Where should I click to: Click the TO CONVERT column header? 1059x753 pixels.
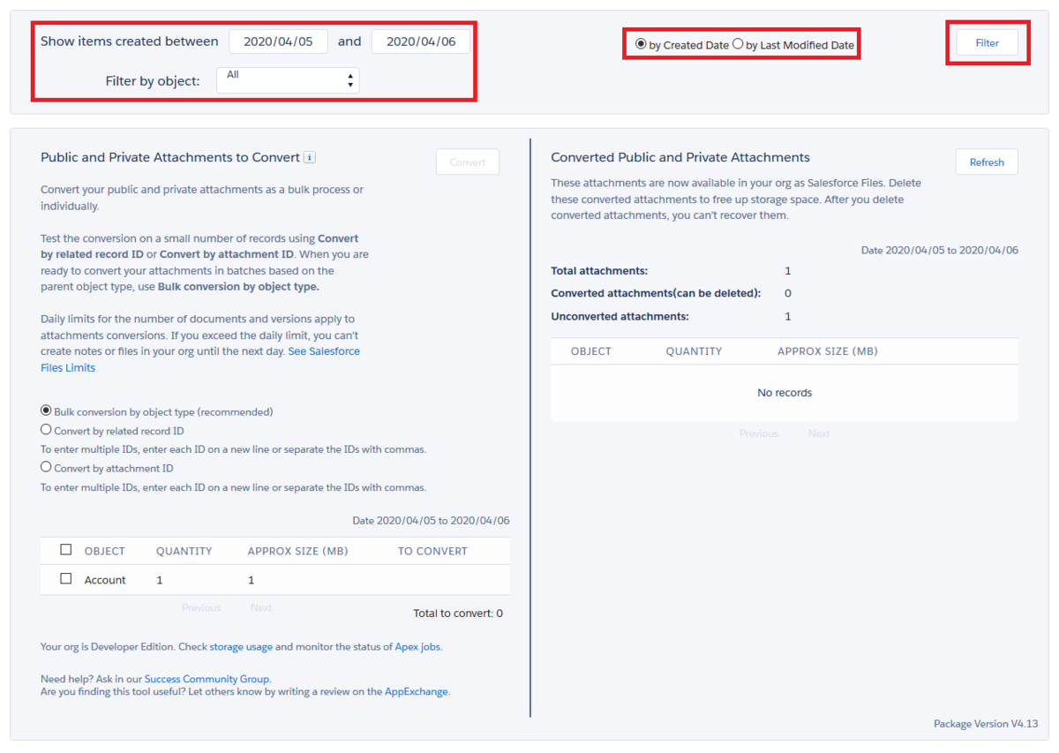point(432,551)
